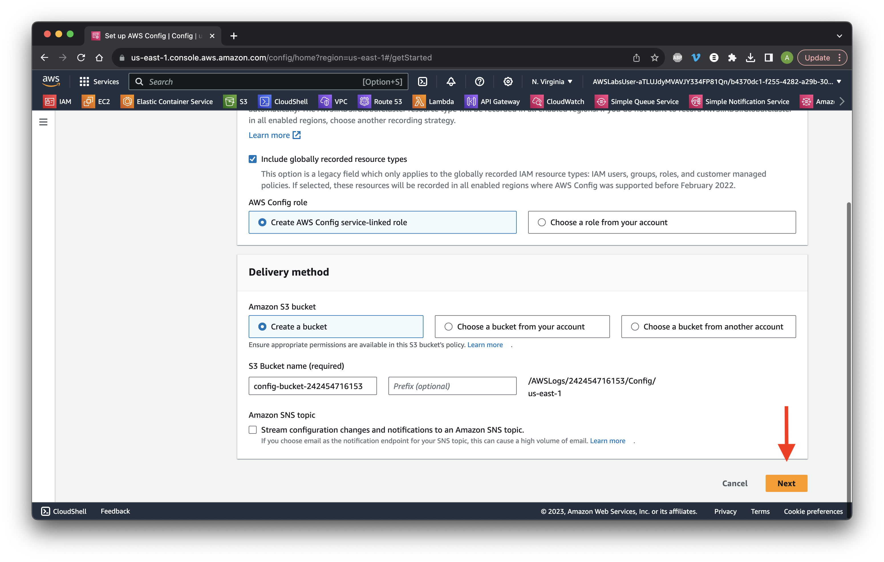
Task: Open the Simple Notification Service shortcut
Action: [x=739, y=102]
